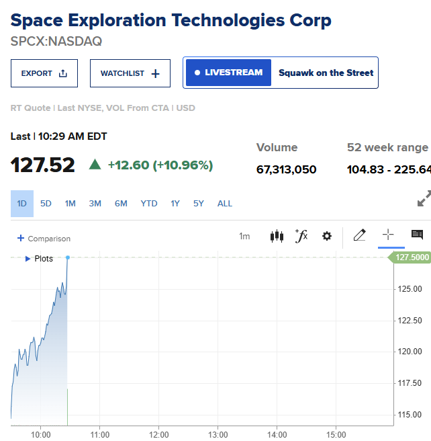Click the plus icon beside Comparison
Viewport: 431px width, 441px height.
(21, 238)
